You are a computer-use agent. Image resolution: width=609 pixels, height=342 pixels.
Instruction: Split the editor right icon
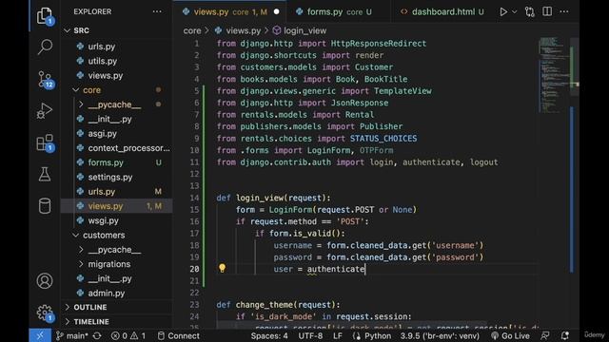[x=547, y=11]
